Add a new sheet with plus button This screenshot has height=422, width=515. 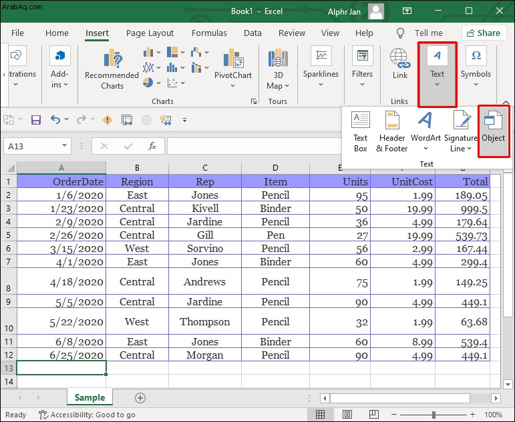[x=140, y=398]
